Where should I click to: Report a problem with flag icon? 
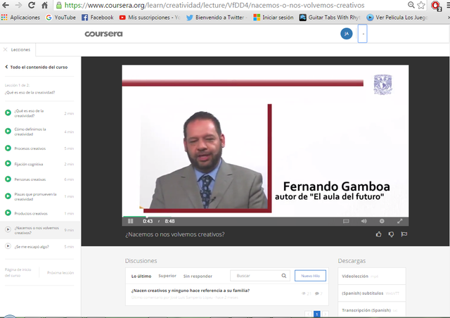coord(404,234)
